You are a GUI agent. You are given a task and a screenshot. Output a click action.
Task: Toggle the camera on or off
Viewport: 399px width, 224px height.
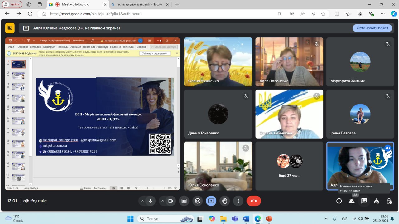171,201
